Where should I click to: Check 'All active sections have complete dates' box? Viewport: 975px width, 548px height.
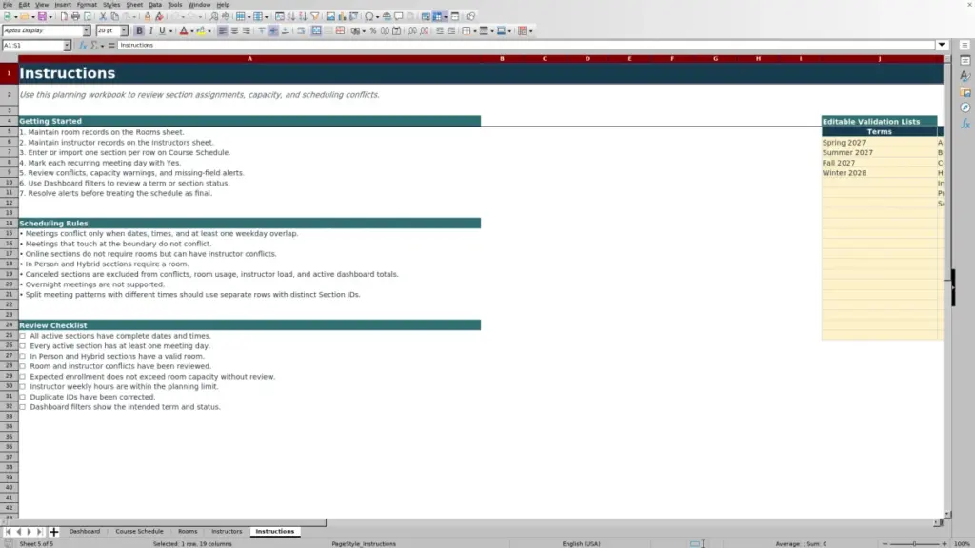pyautogui.click(x=23, y=336)
